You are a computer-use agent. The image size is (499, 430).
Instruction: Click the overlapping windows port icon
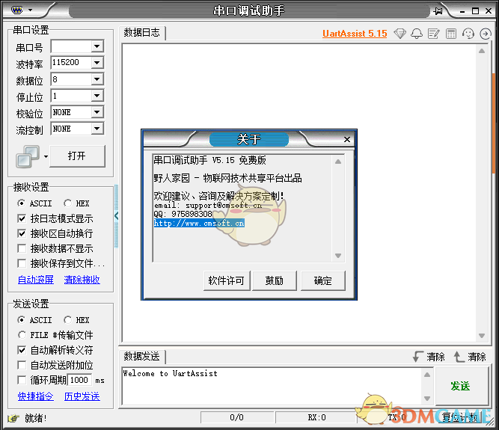28,156
